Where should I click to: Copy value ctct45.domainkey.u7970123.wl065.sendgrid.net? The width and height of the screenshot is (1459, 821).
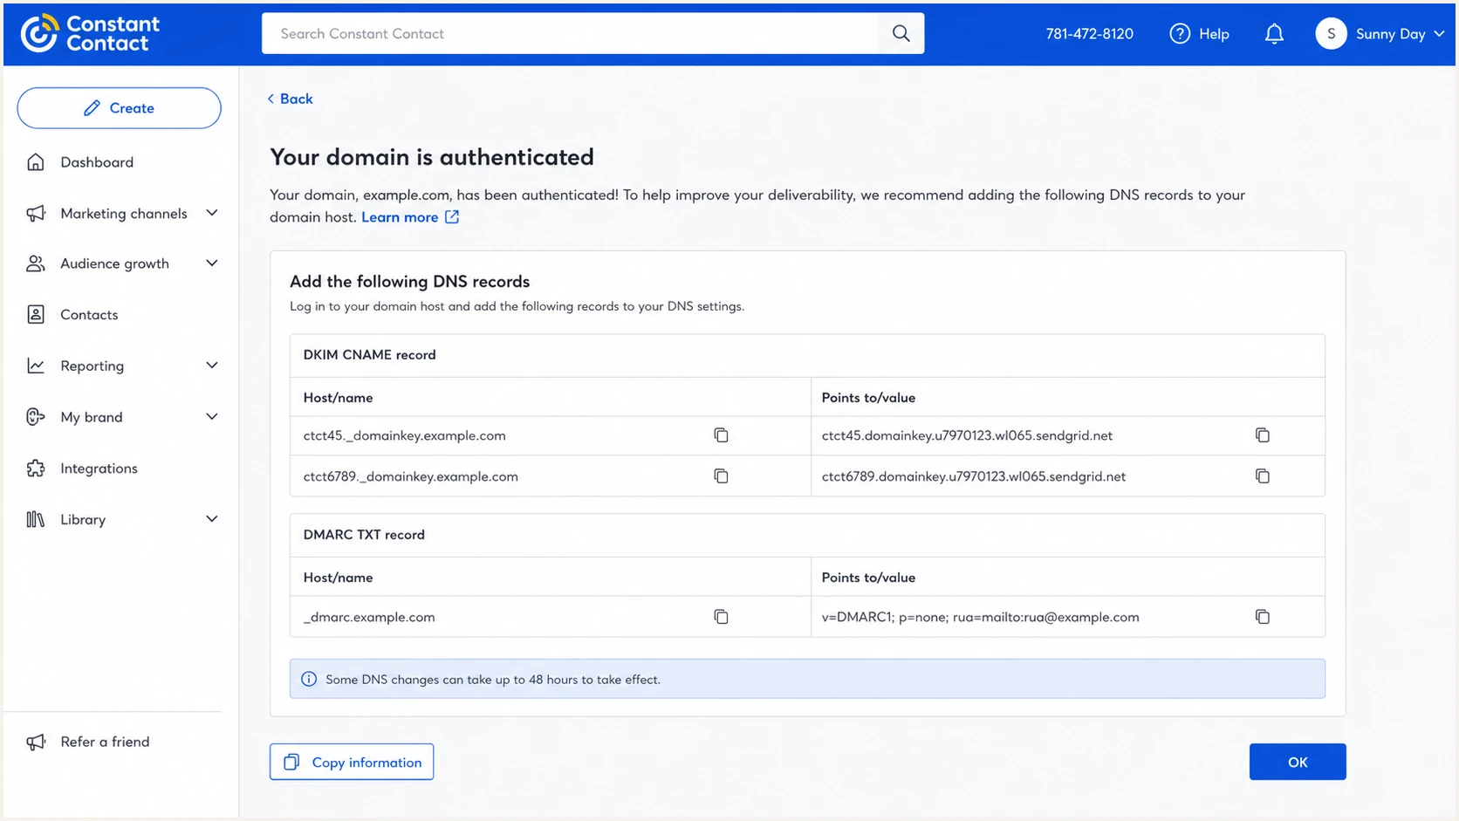(x=1263, y=435)
